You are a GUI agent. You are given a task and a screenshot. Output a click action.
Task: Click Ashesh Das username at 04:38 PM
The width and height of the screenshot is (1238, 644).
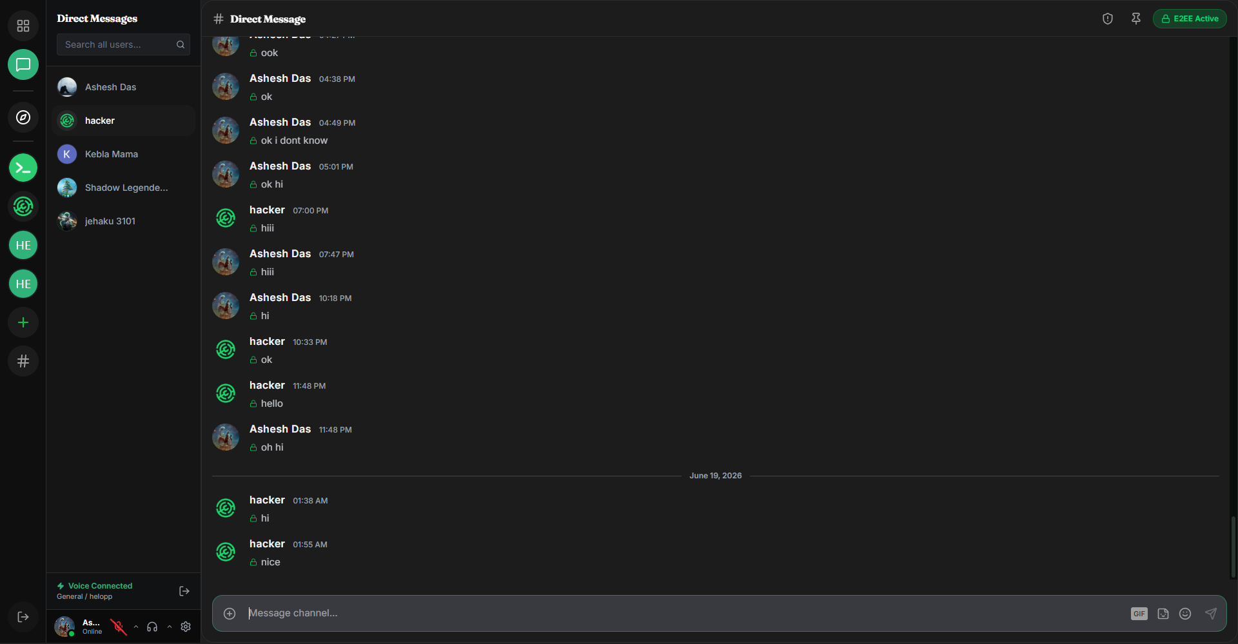click(280, 79)
